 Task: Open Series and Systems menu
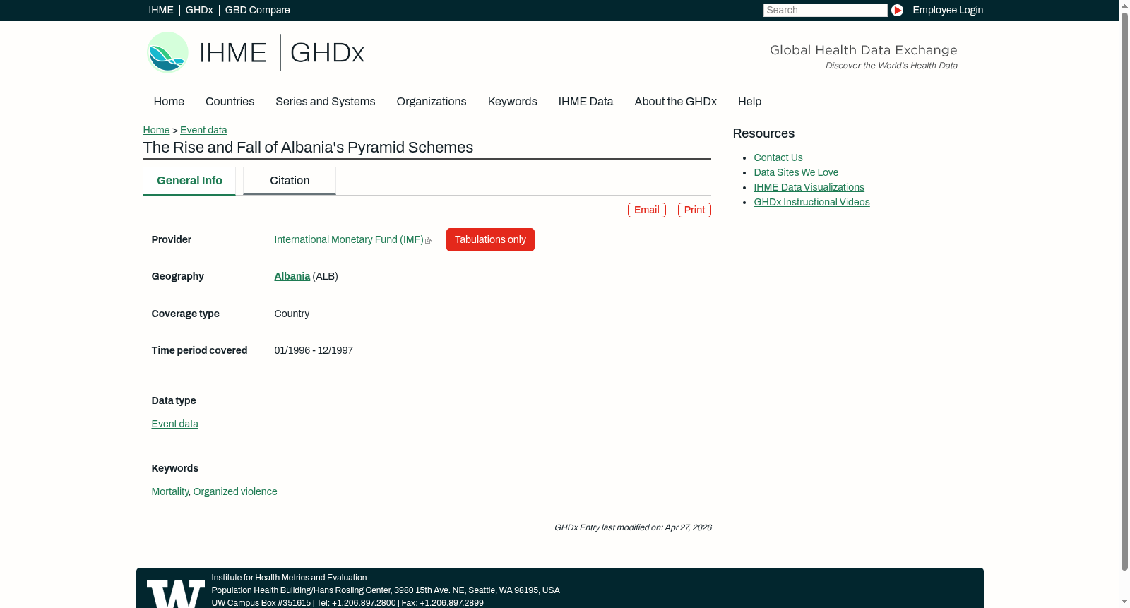[326, 102]
